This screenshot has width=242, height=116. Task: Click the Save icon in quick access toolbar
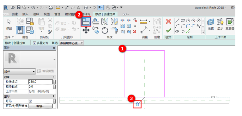[19, 8]
